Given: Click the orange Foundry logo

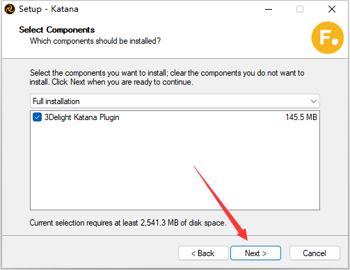Looking at the screenshot, I should click(x=328, y=37).
